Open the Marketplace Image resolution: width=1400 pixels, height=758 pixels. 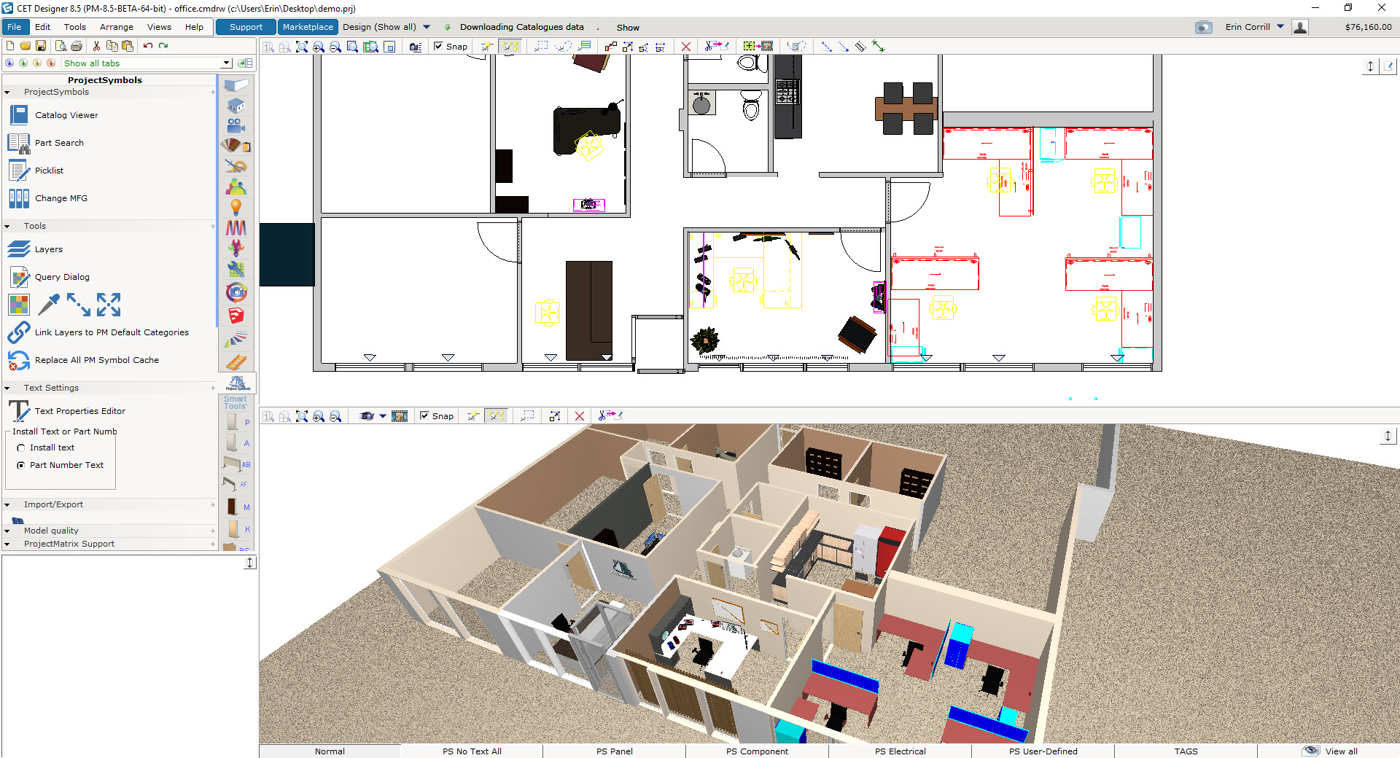[308, 27]
